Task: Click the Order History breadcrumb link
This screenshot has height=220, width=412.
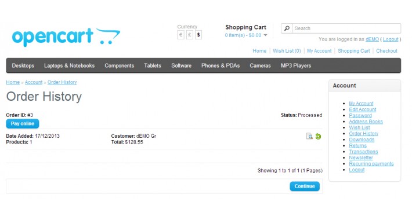Action: pyautogui.click(x=62, y=82)
